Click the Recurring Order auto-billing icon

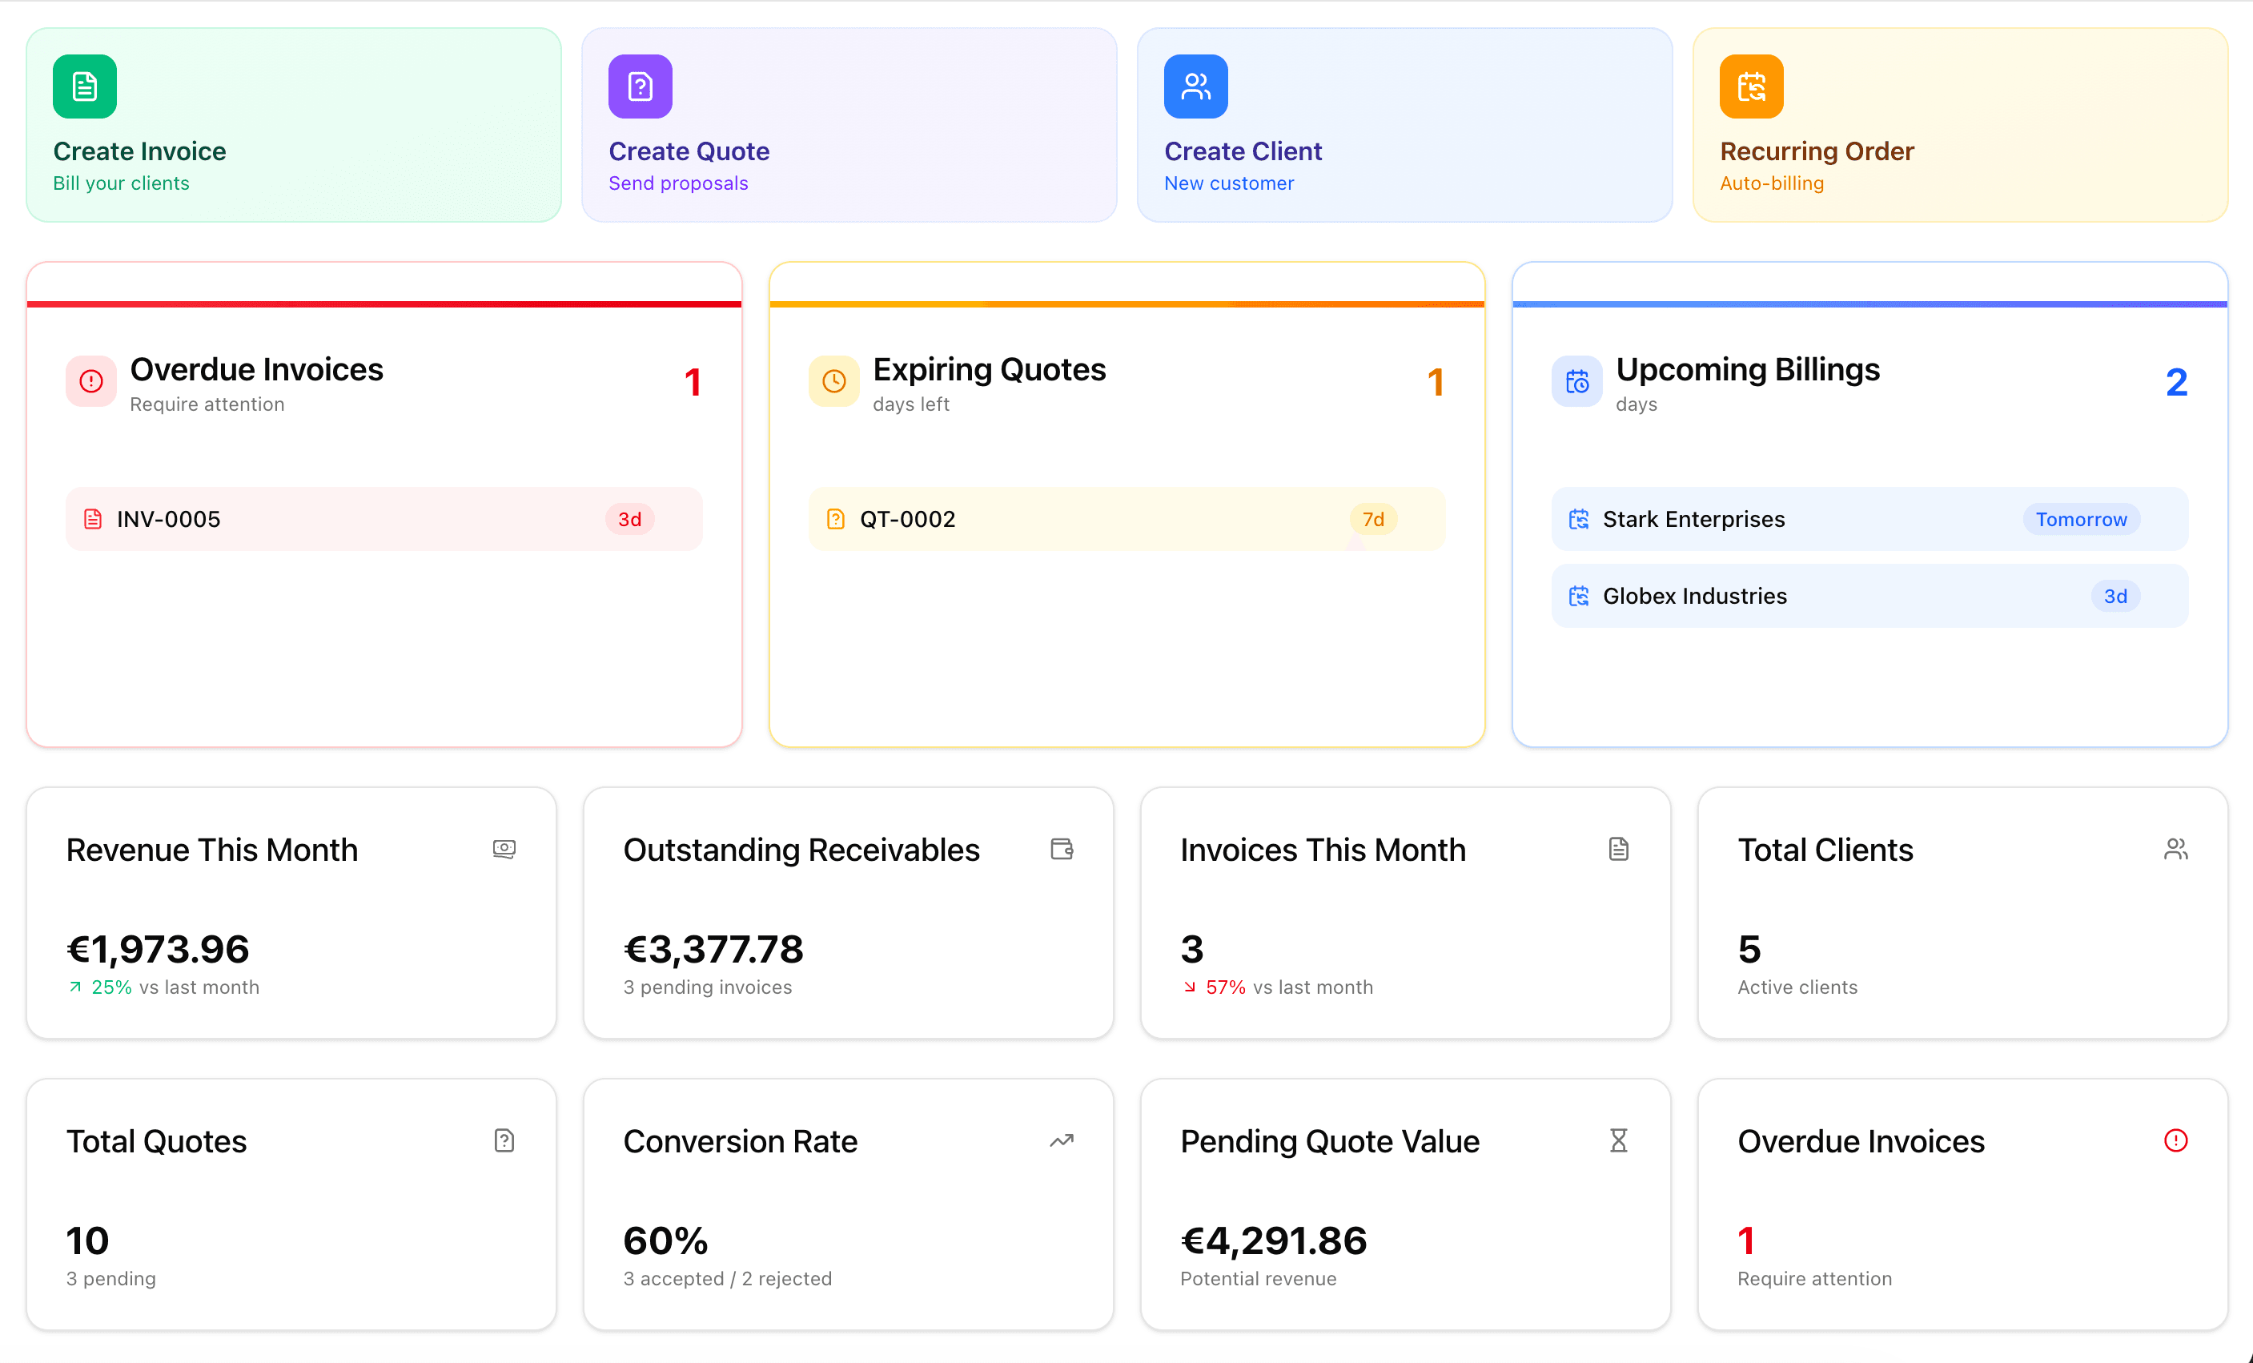tap(1751, 86)
